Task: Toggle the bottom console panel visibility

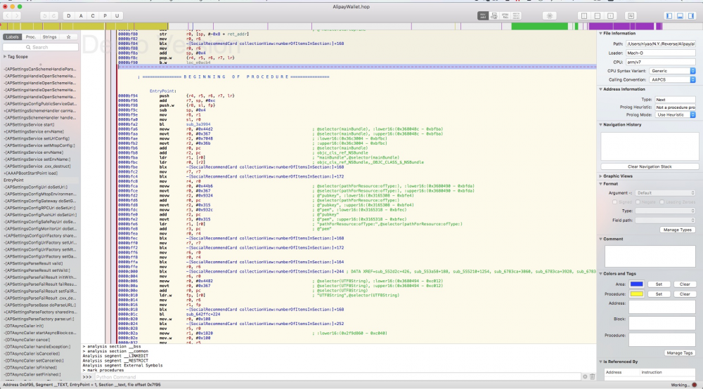Action: [x=680, y=15]
